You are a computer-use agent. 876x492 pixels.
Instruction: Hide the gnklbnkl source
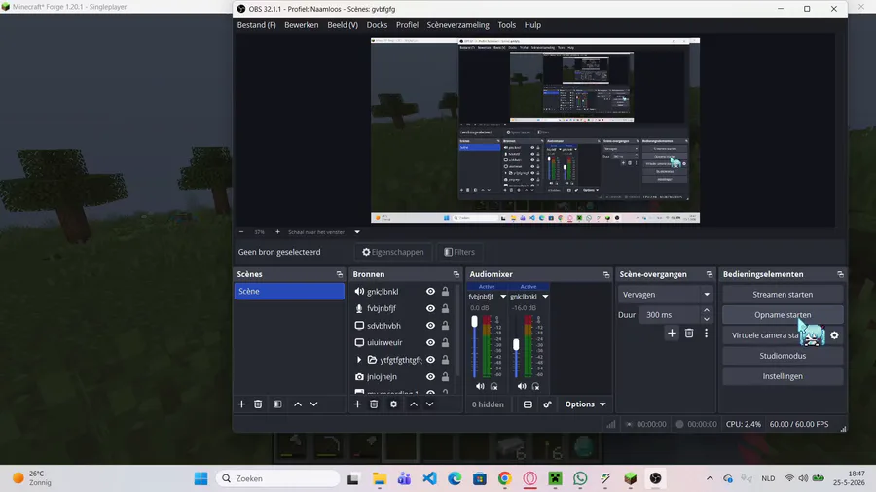430,291
